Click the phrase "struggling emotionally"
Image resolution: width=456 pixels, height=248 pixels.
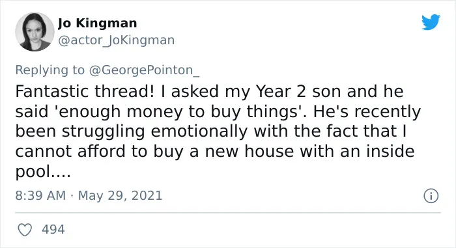[154, 131]
